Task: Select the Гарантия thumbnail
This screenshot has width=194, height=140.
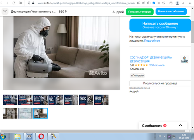Action: [x=25, y=100]
